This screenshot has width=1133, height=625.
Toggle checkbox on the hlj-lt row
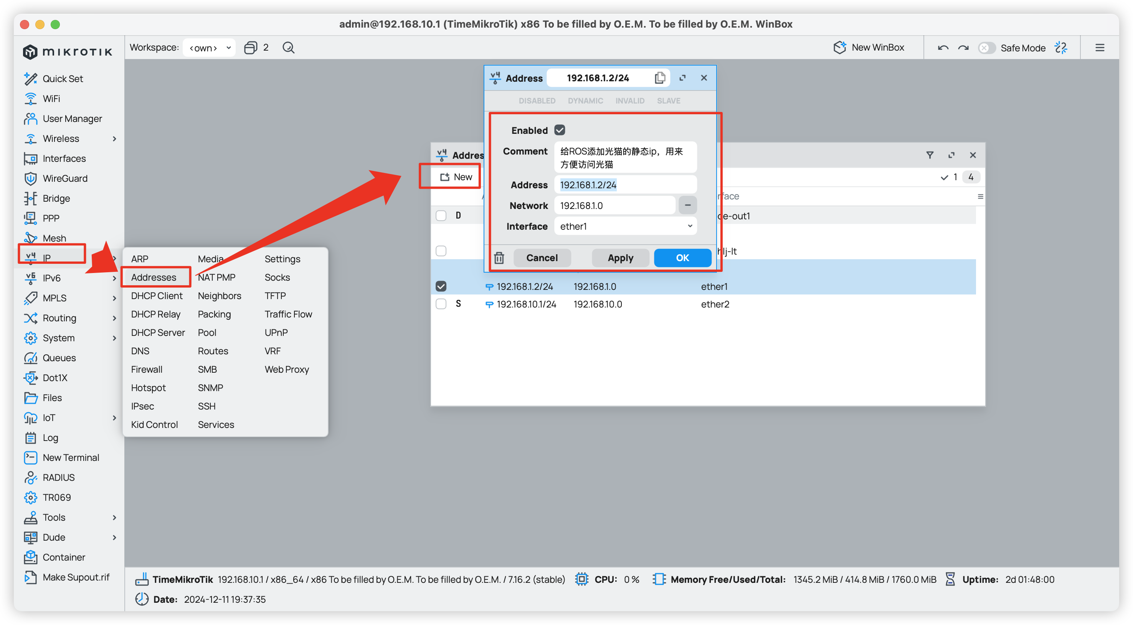coord(441,251)
